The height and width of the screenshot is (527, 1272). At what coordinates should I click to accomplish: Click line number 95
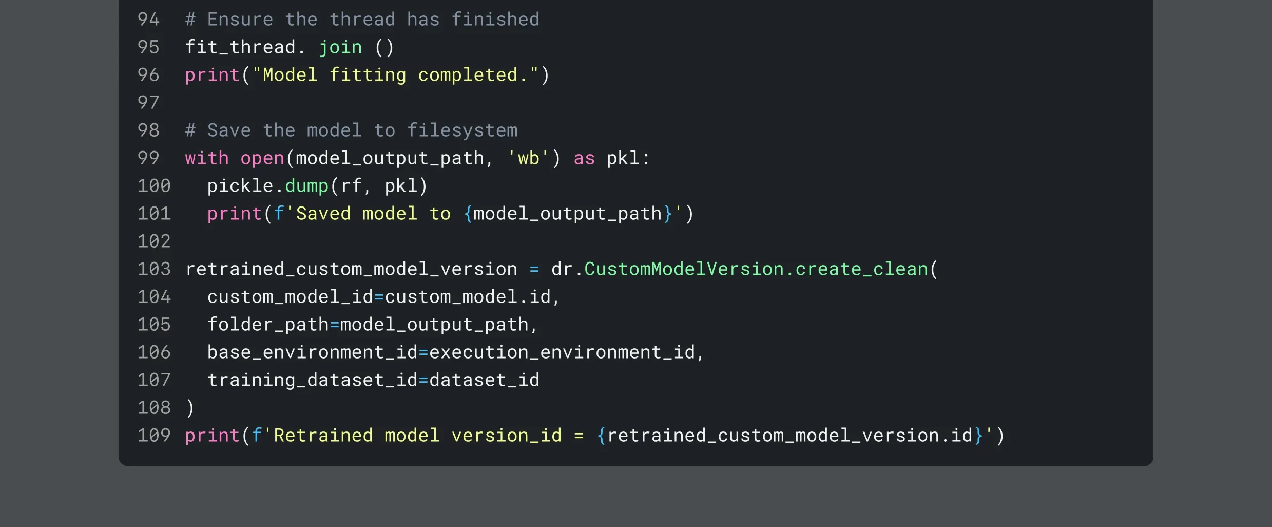pyautogui.click(x=148, y=47)
